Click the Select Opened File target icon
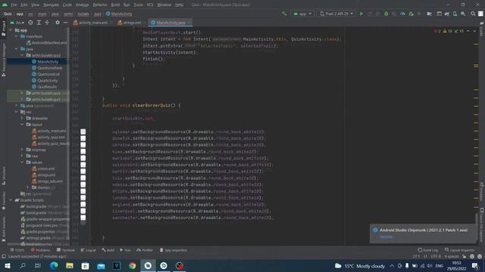The height and width of the screenshot is (272, 485). click(x=30, y=23)
